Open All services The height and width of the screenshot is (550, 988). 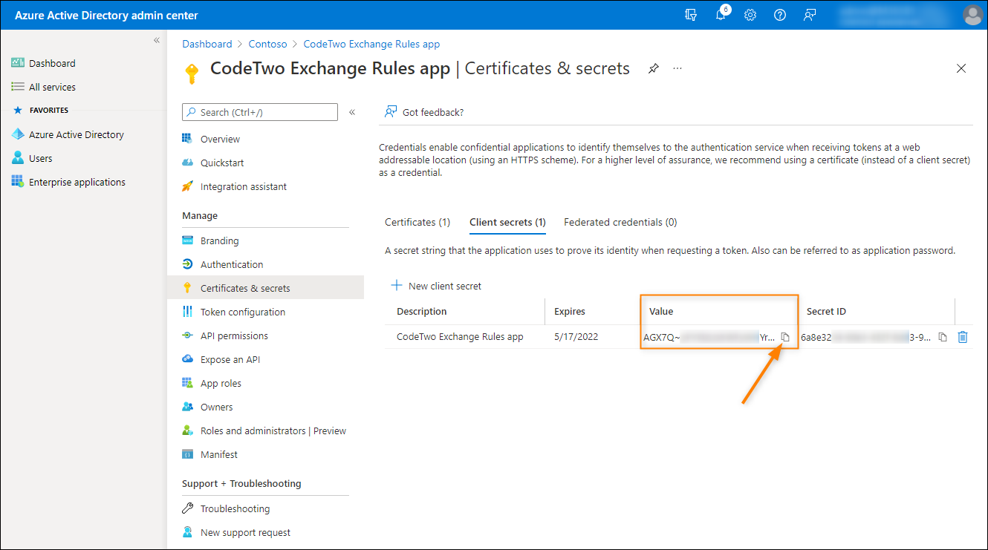[x=44, y=87]
